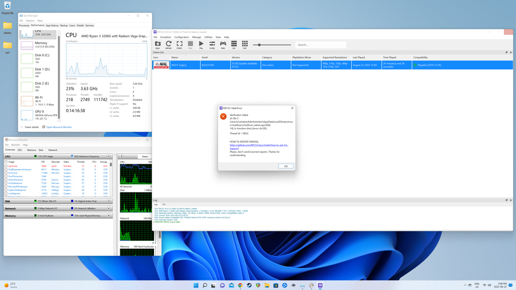This screenshot has width=516, height=290.
Task: Check the SearchHost.exe process checkbox
Action: [x=6, y=180]
